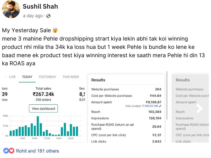Select the TODAY tab
The image size is (211, 158).
click(27, 77)
